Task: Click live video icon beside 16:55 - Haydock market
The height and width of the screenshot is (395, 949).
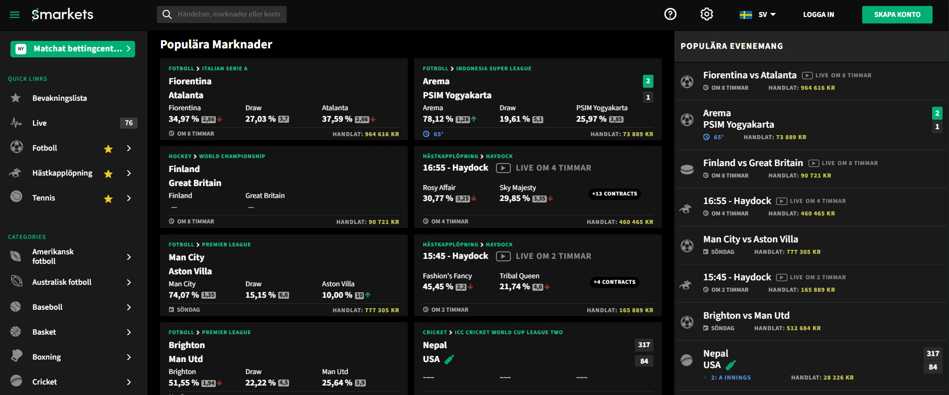Action: click(x=503, y=168)
